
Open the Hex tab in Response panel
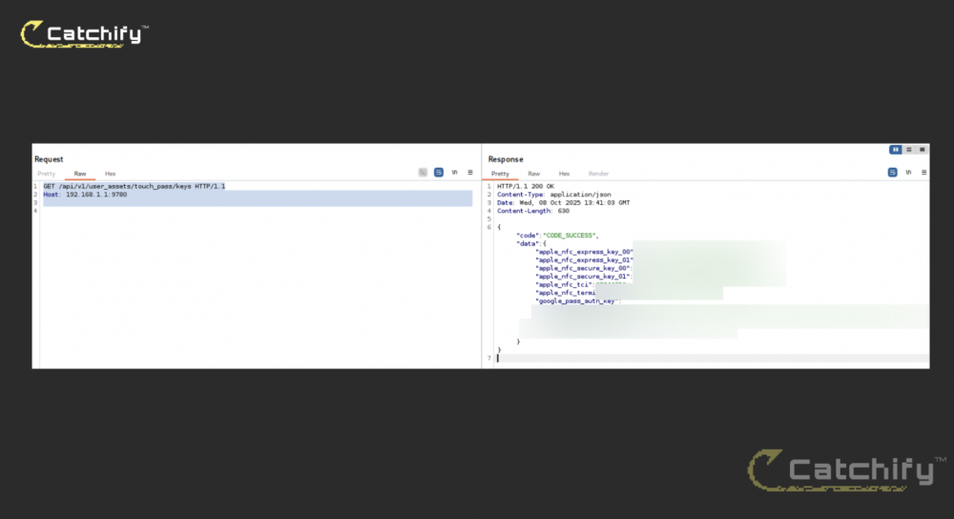[x=564, y=174]
